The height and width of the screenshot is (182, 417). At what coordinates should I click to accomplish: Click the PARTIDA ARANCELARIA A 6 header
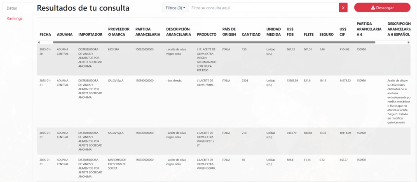(x=369, y=29)
